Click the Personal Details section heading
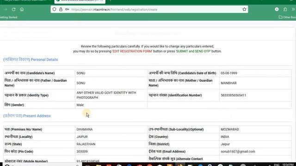 point(31,59)
